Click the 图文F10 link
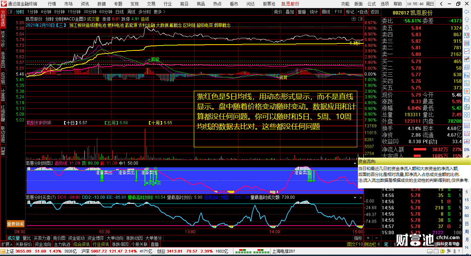This screenshot has height=256, width=471. coord(355,244)
